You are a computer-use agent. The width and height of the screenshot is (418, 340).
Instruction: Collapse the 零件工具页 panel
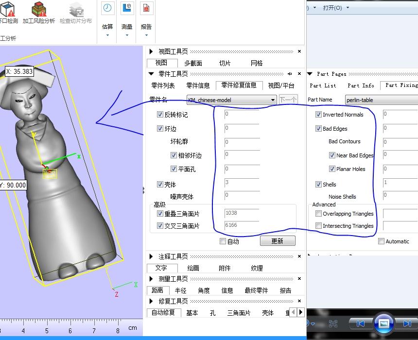click(x=151, y=73)
